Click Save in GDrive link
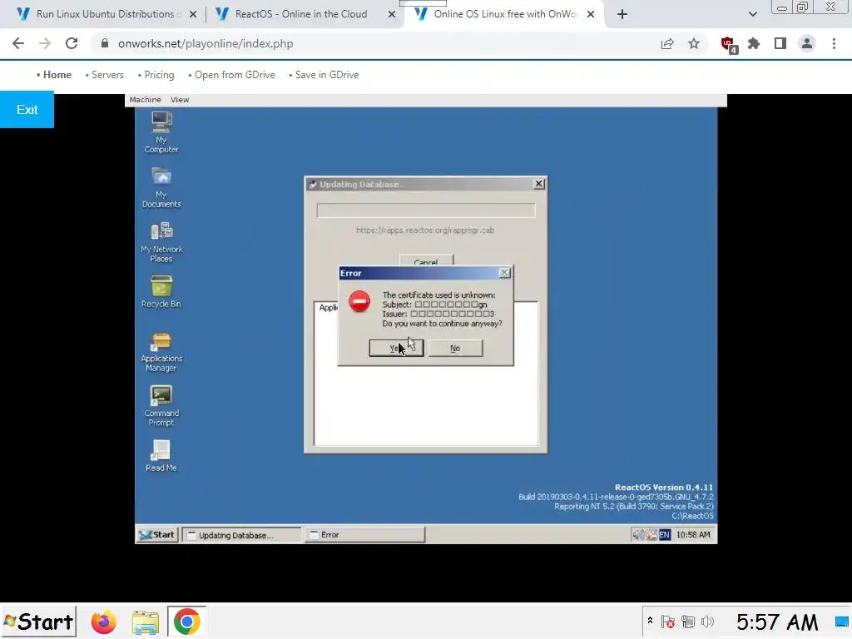Screen dimensions: 852x639 point(326,75)
